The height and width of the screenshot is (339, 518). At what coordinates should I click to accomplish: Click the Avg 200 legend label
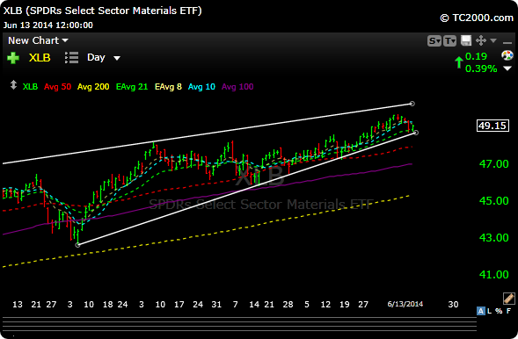(93, 87)
